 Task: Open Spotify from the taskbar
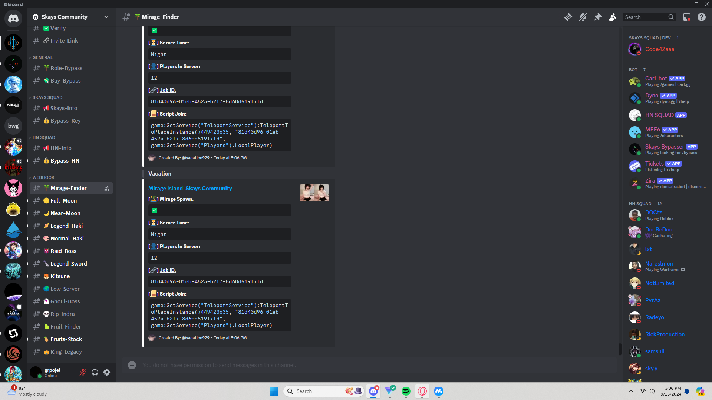(406, 391)
